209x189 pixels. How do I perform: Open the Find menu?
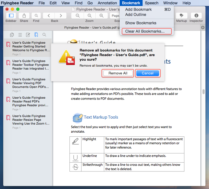[x=79, y=3]
